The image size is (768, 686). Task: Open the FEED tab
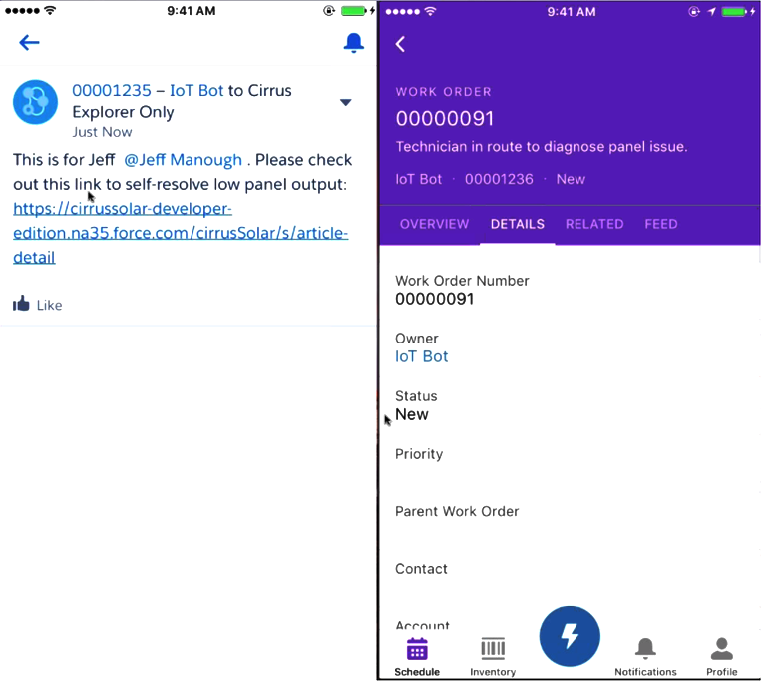(660, 224)
